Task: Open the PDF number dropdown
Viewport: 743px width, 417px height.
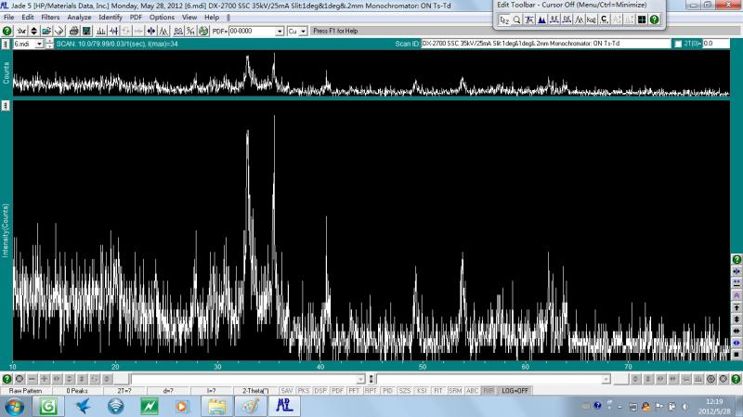Action: click(x=280, y=31)
